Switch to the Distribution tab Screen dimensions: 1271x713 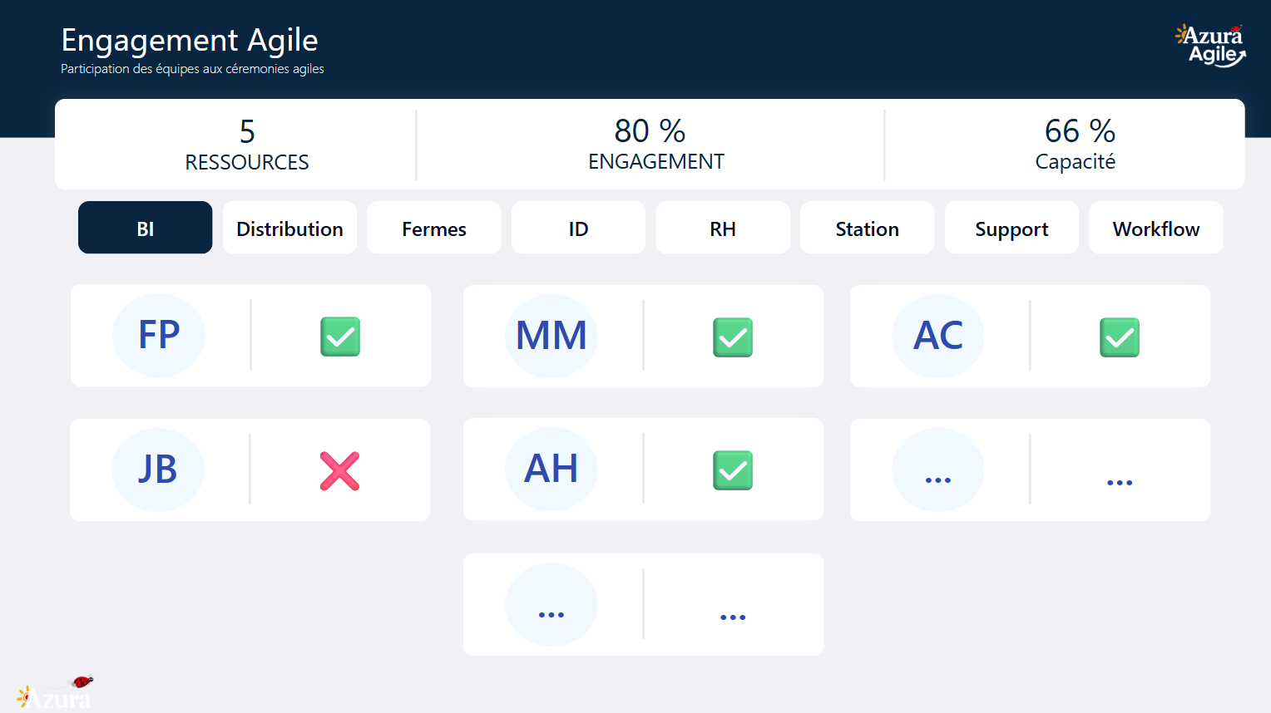pyautogui.click(x=289, y=228)
